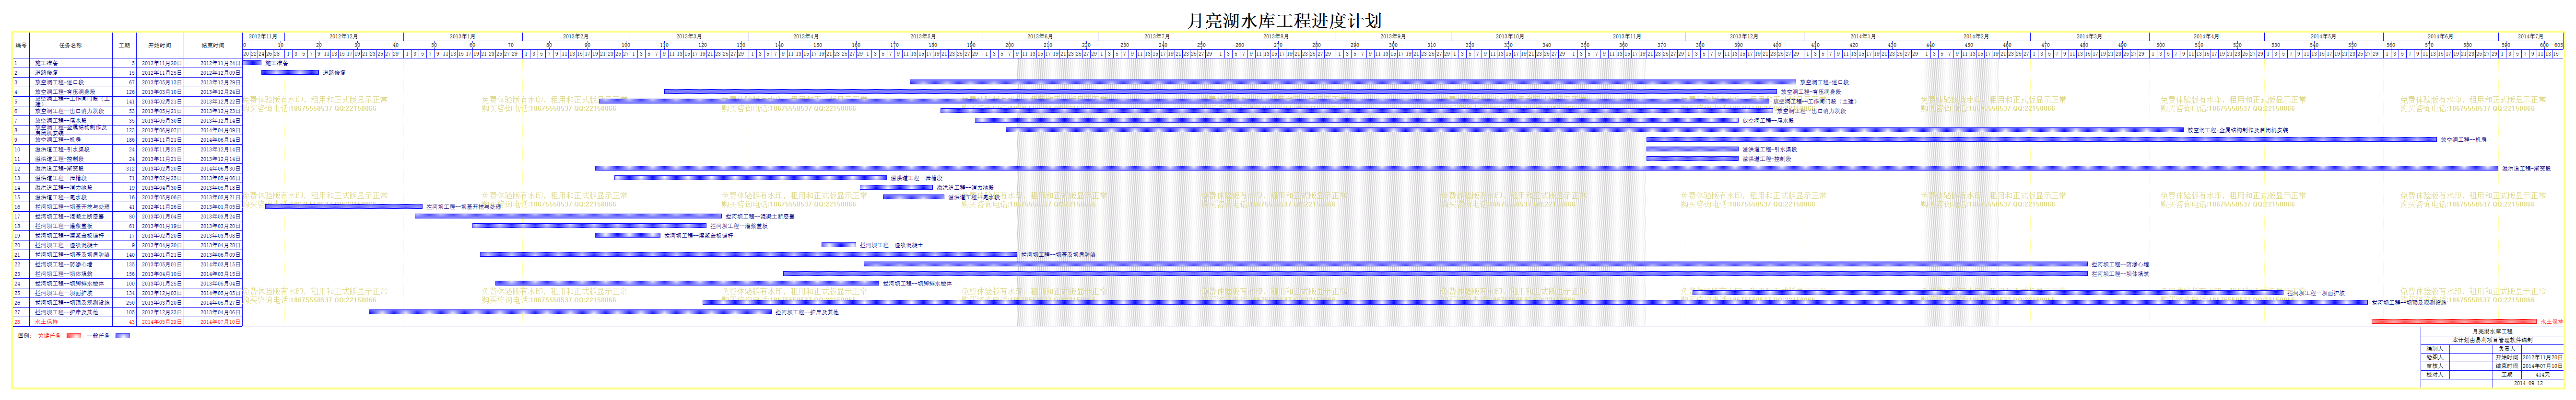
Task: Click start date 2012年11月20日 of task 1
Action: 161,63
